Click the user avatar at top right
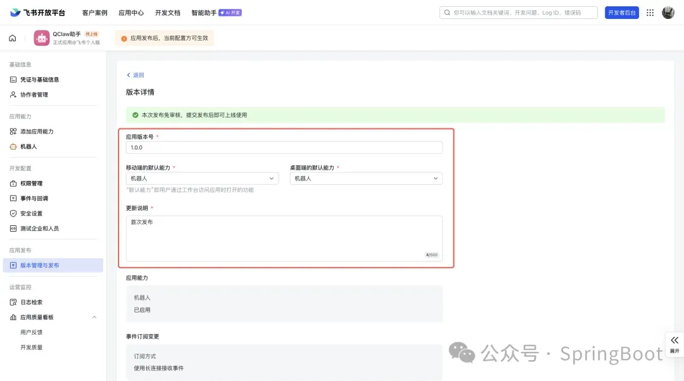This screenshot has height=381, width=684. 668,13
